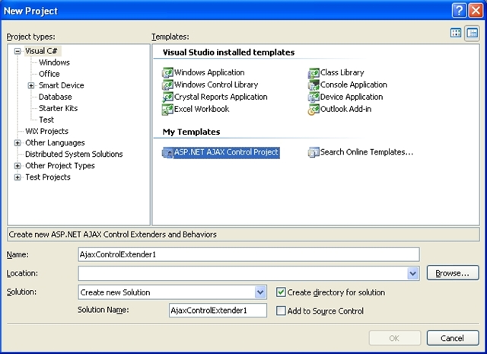
Task: Click 'ASP.NET AJAX Control Project' label
Action: 227,152
